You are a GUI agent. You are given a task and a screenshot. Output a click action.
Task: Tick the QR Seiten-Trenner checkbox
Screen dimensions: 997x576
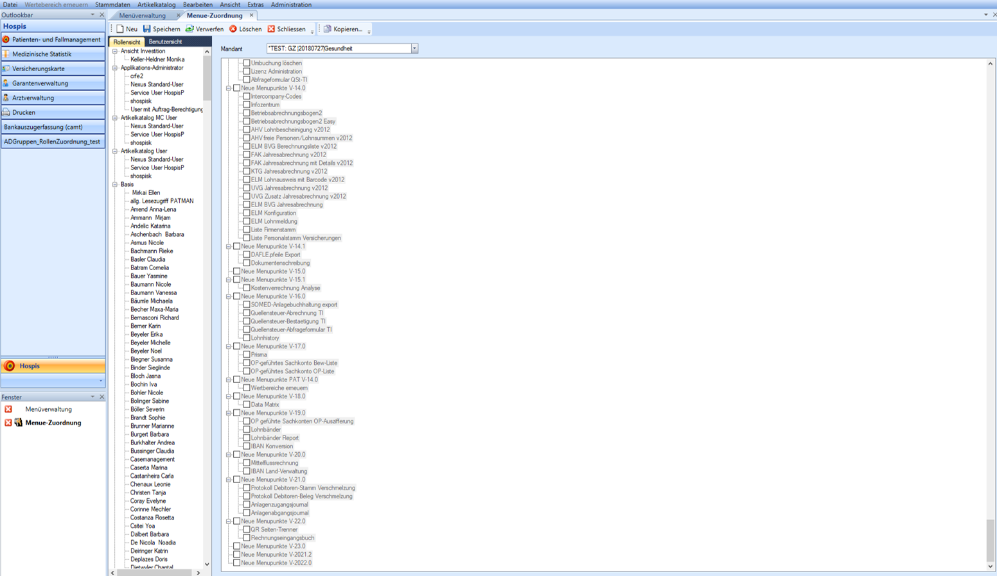[x=247, y=530]
